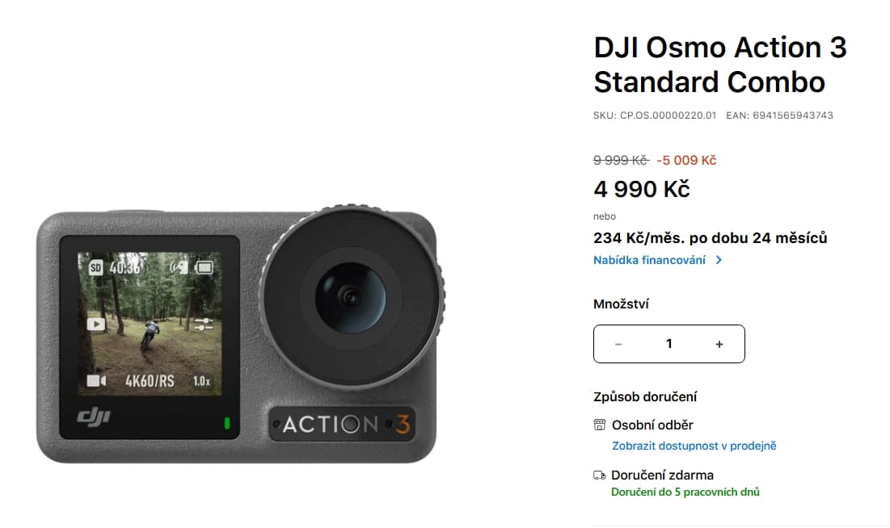
Task: Click the minus icon to decrease quantity
Action: pyautogui.click(x=618, y=344)
